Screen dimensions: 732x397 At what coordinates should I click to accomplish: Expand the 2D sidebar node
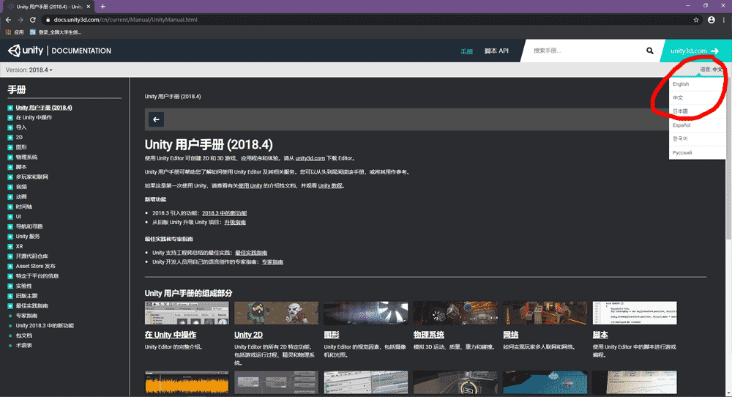[10, 137]
